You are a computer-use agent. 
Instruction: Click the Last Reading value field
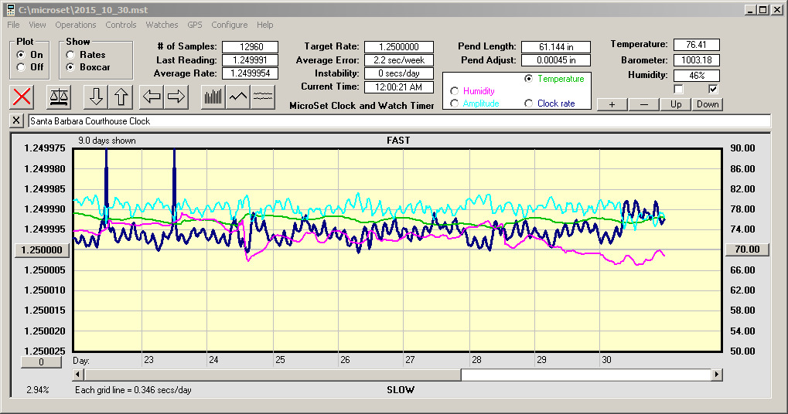pyautogui.click(x=251, y=60)
